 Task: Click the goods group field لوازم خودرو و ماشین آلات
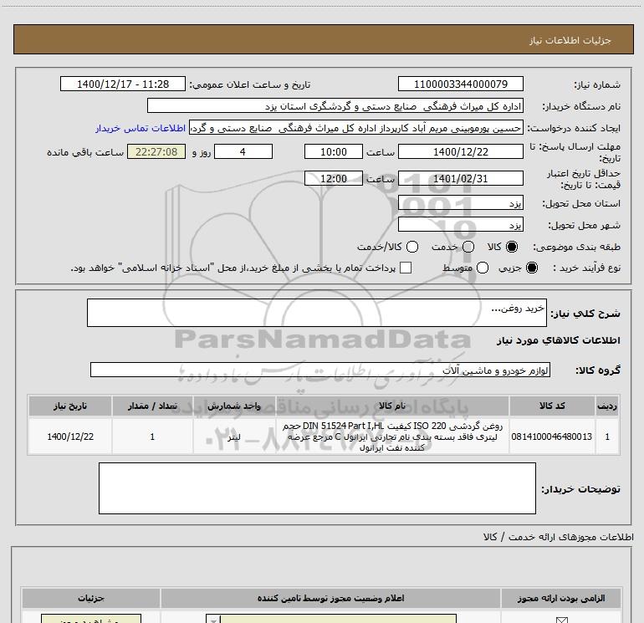click(320, 370)
